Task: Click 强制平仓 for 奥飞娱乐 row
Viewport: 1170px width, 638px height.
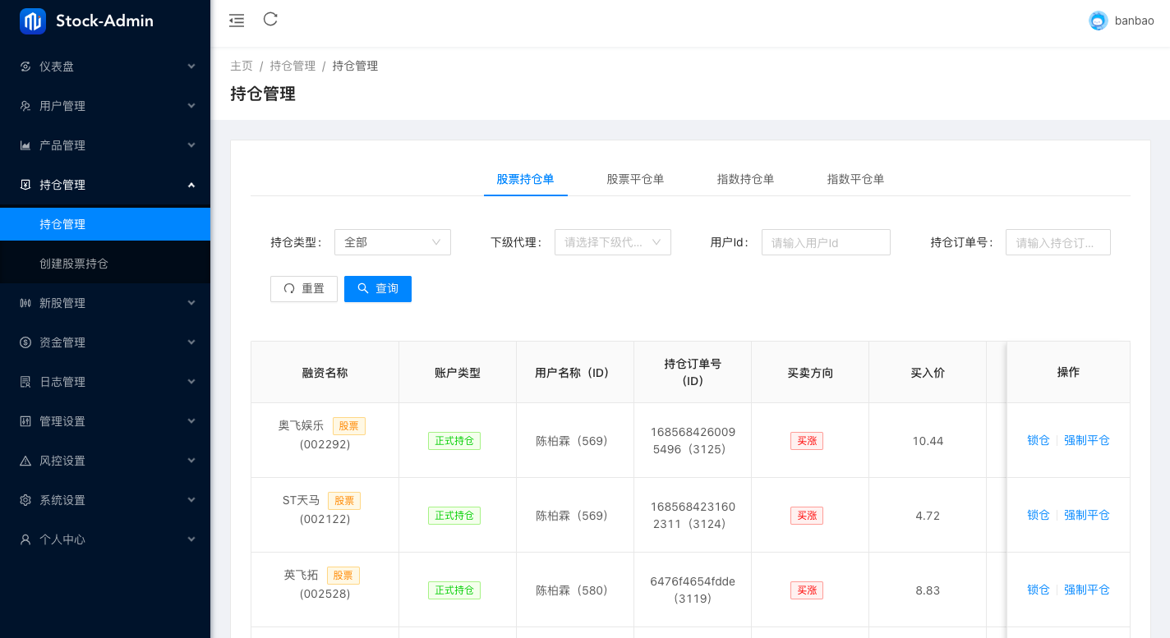Action: pyautogui.click(x=1086, y=440)
